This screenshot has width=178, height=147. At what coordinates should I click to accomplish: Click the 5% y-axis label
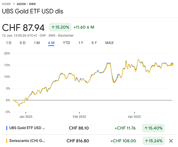(x=8, y=88)
